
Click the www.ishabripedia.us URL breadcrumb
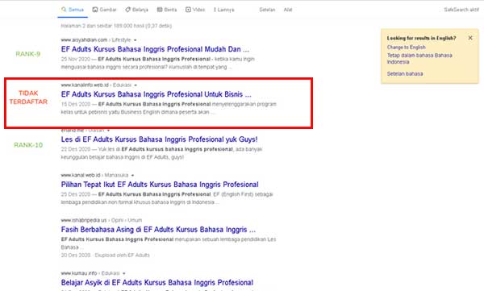[102, 220]
